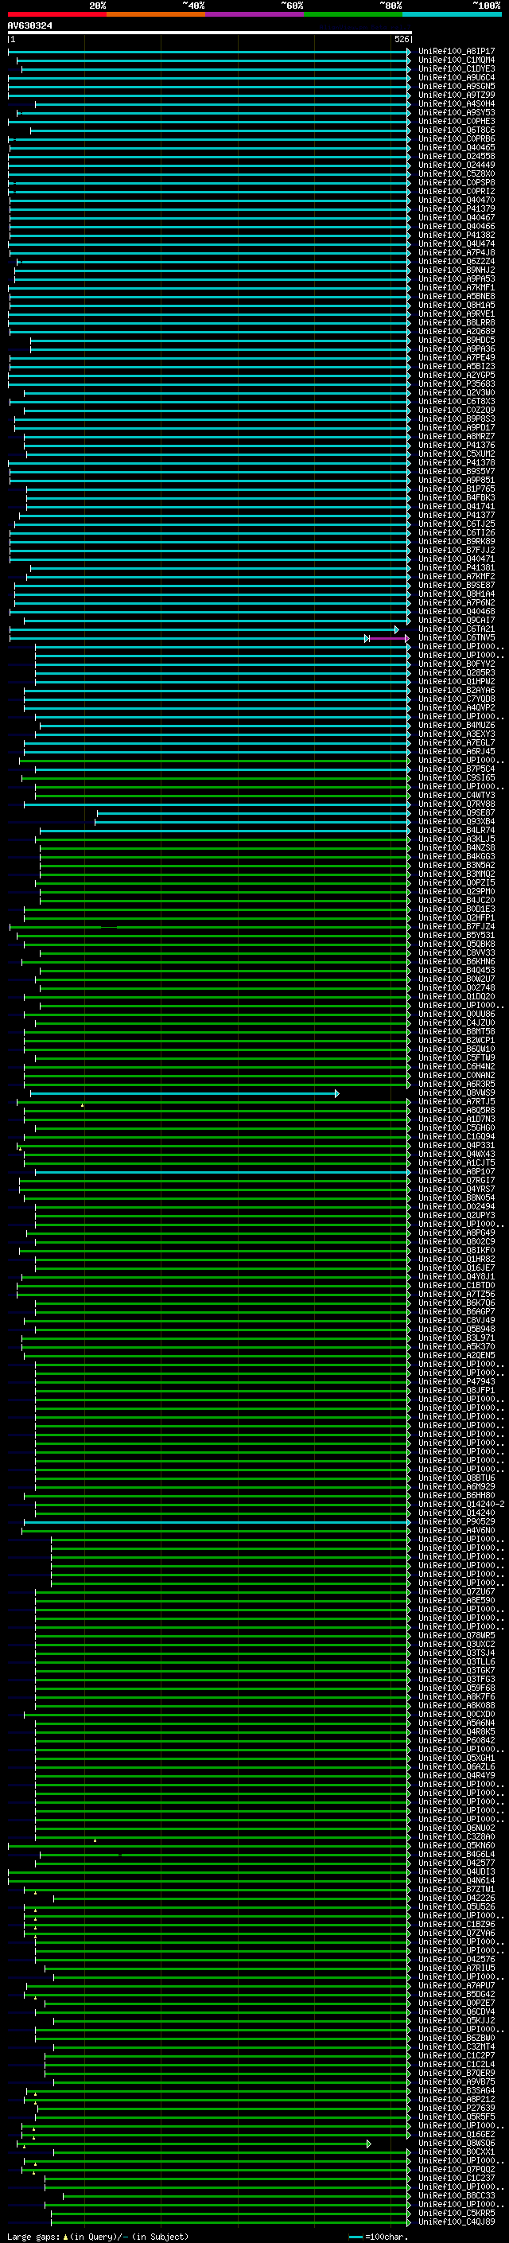Click the red ~20% legend color segment
Viewport: 509px width, 2243px height.
tap(56, 14)
